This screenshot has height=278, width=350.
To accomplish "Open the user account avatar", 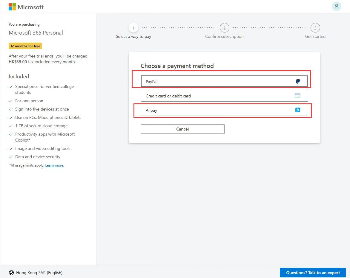I will coord(336,6).
